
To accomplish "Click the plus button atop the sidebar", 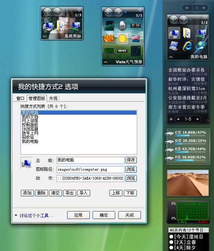I will click(x=187, y=8).
